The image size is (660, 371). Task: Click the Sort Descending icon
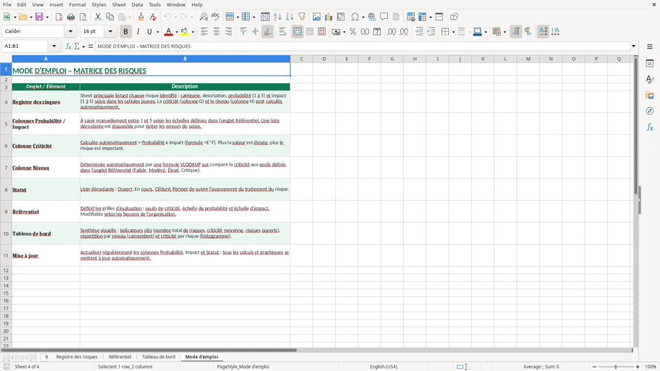[290, 17]
